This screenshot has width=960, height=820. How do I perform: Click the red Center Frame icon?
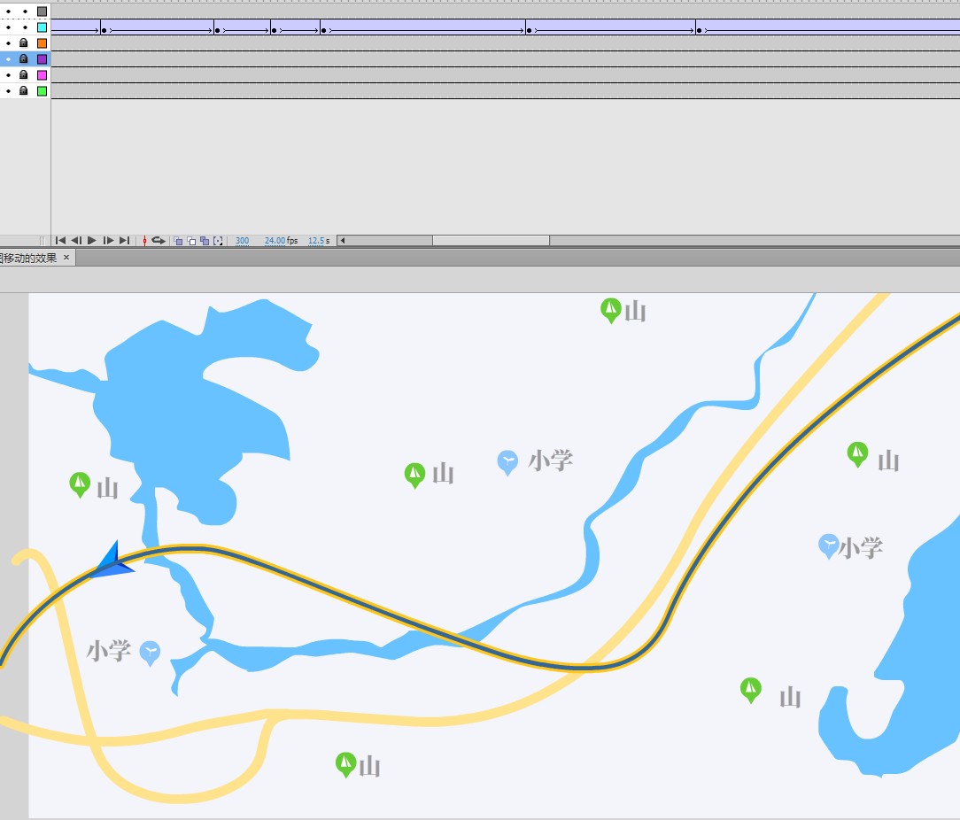click(x=144, y=241)
